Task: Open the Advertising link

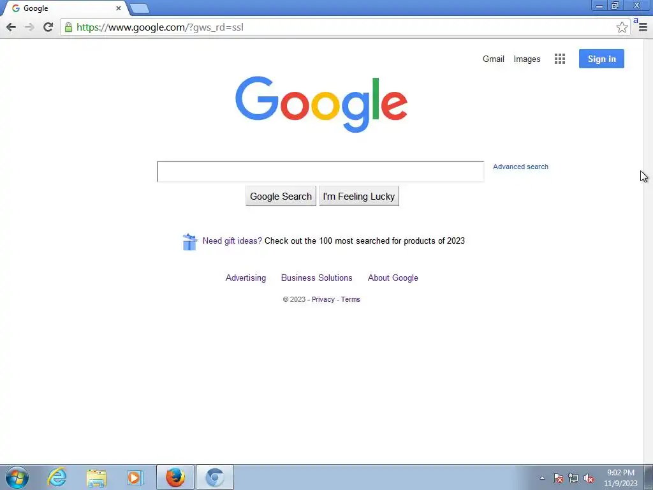Action: click(246, 278)
